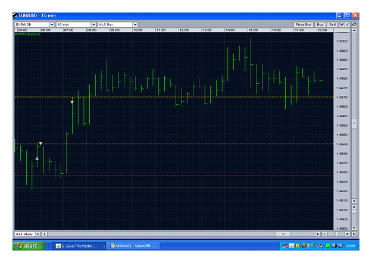Click the solid red horizontal price line
The width and height of the screenshot is (372, 263).
[x=174, y=187]
